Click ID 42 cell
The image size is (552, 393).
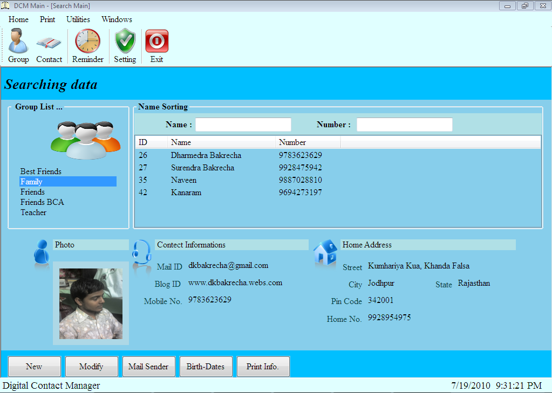pyautogui.click(x=143, y=192)
